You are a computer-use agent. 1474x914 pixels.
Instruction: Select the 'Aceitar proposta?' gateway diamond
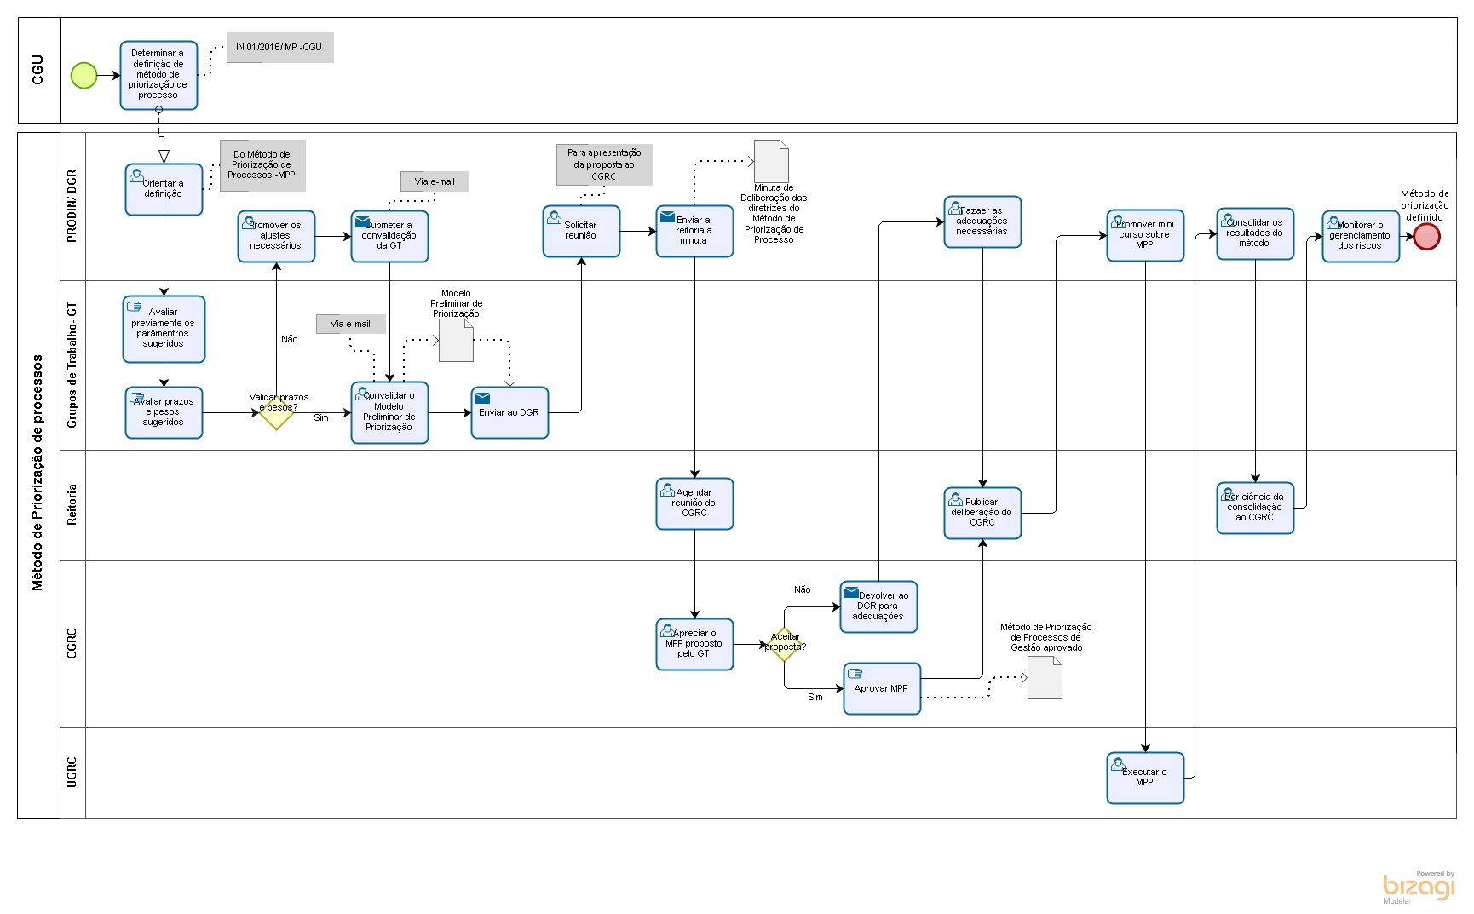784,645
